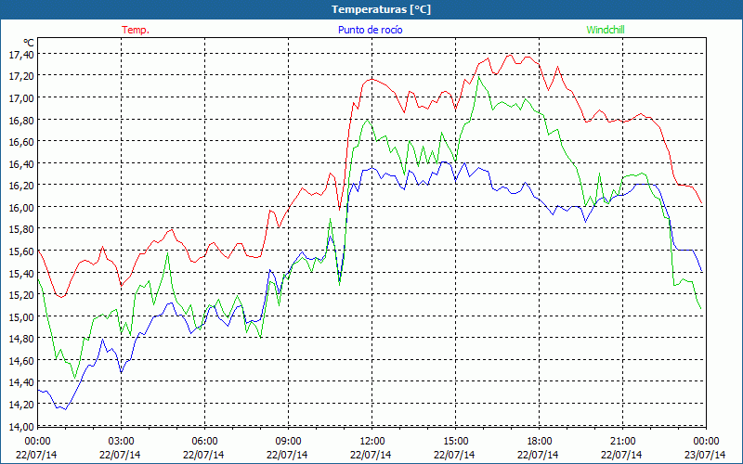Click the red temperature peak near 17:00
This screenshot has width=743, height=464.
tap(510, 55)
